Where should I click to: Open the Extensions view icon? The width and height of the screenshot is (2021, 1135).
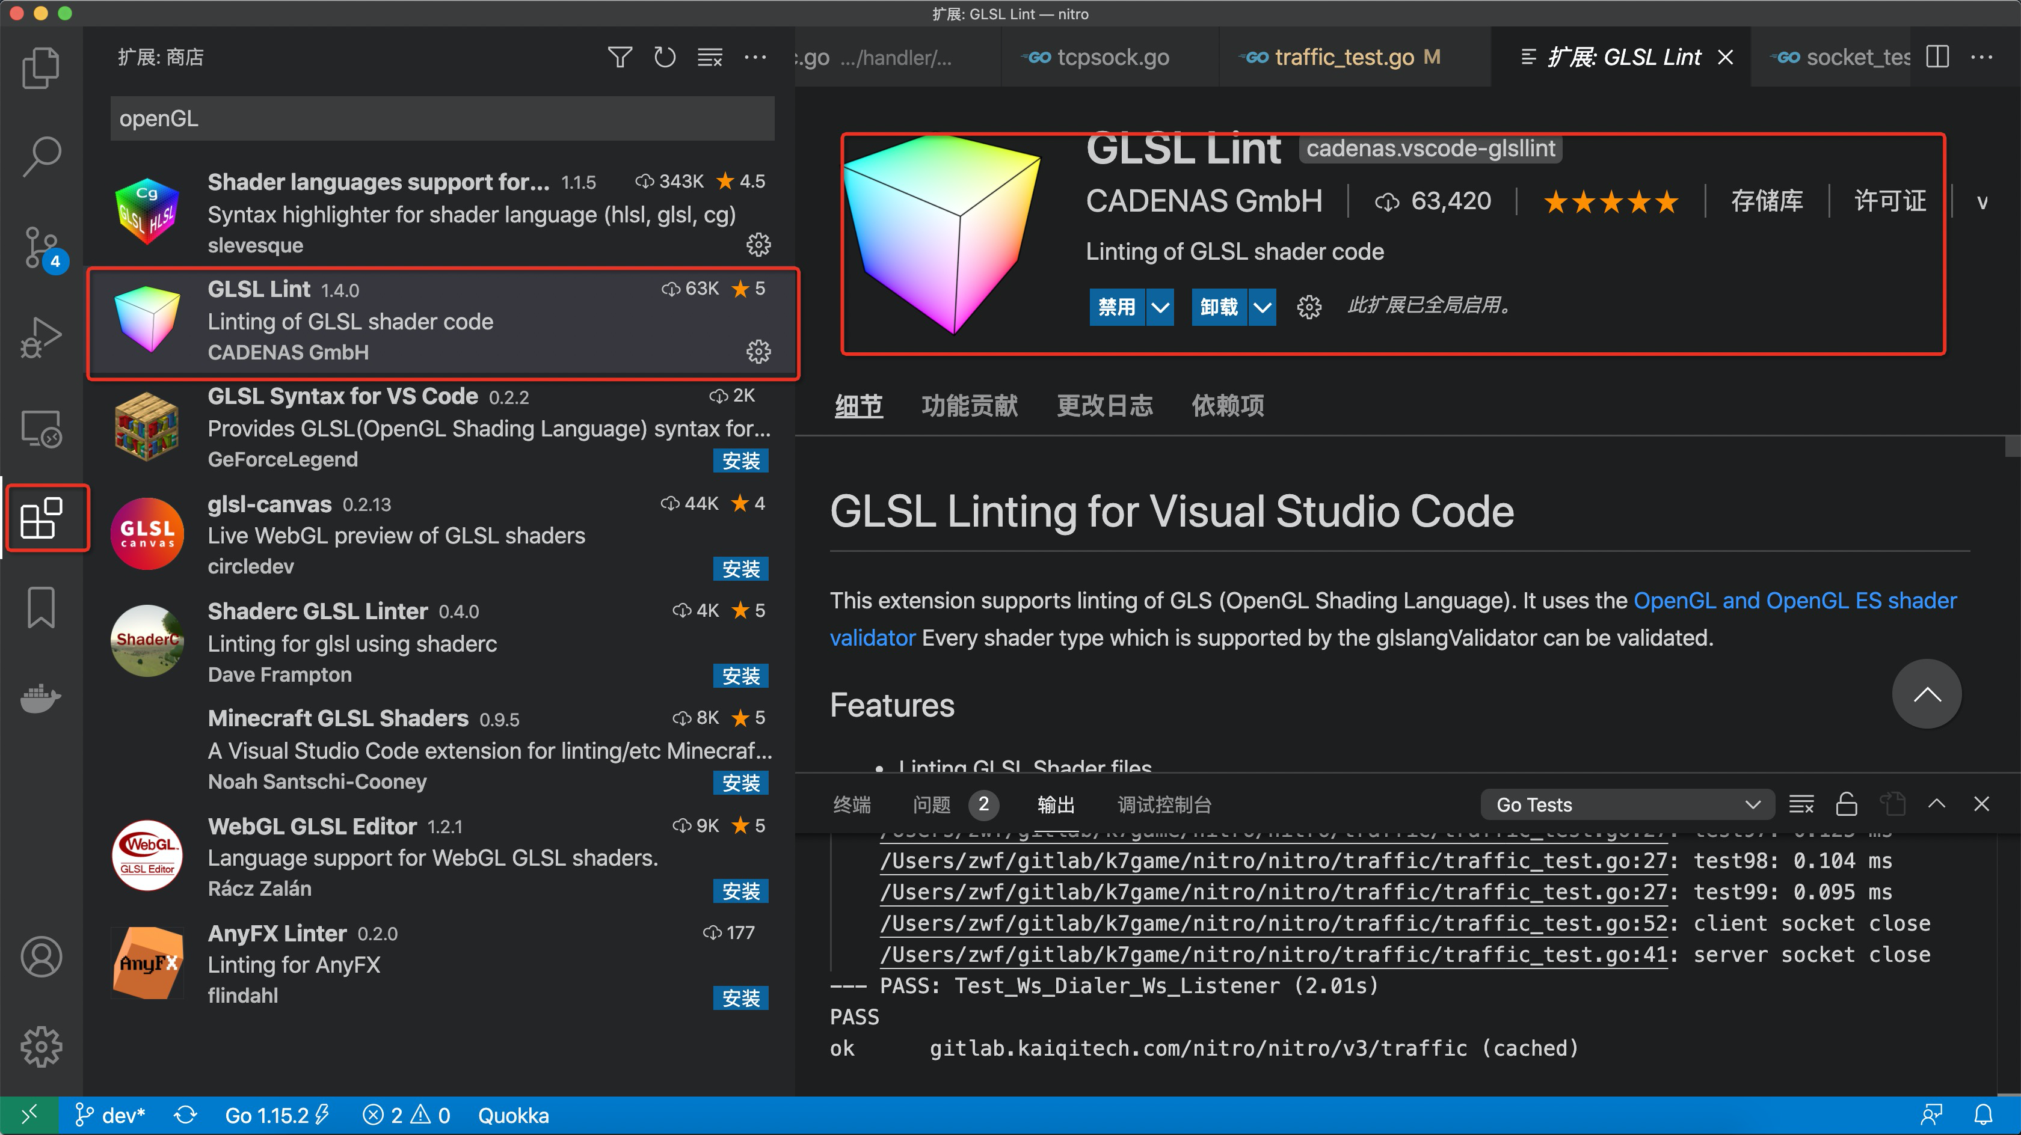pos(41,518)
